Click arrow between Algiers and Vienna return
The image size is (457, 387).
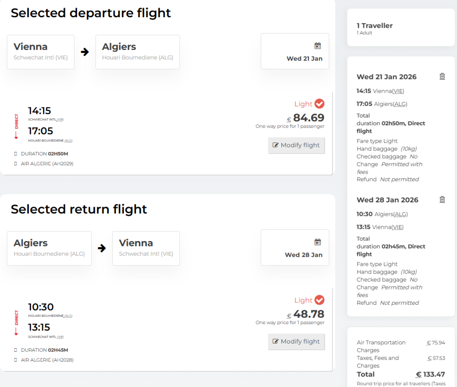[102, 248]
